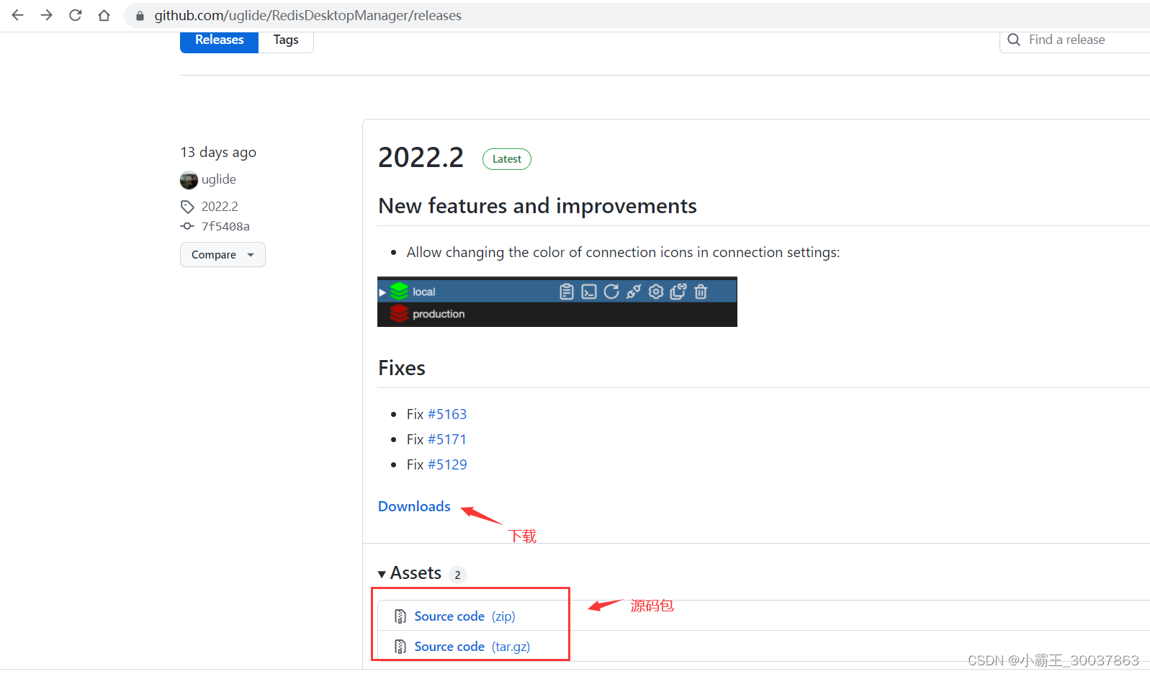Click the Latest badge
Image resolution: width=1150 pixels, height=674 pixels.
507,159
